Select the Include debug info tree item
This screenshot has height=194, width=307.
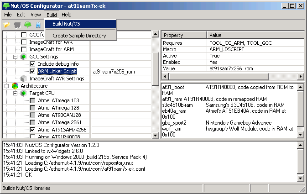click(x=58, y=64)
